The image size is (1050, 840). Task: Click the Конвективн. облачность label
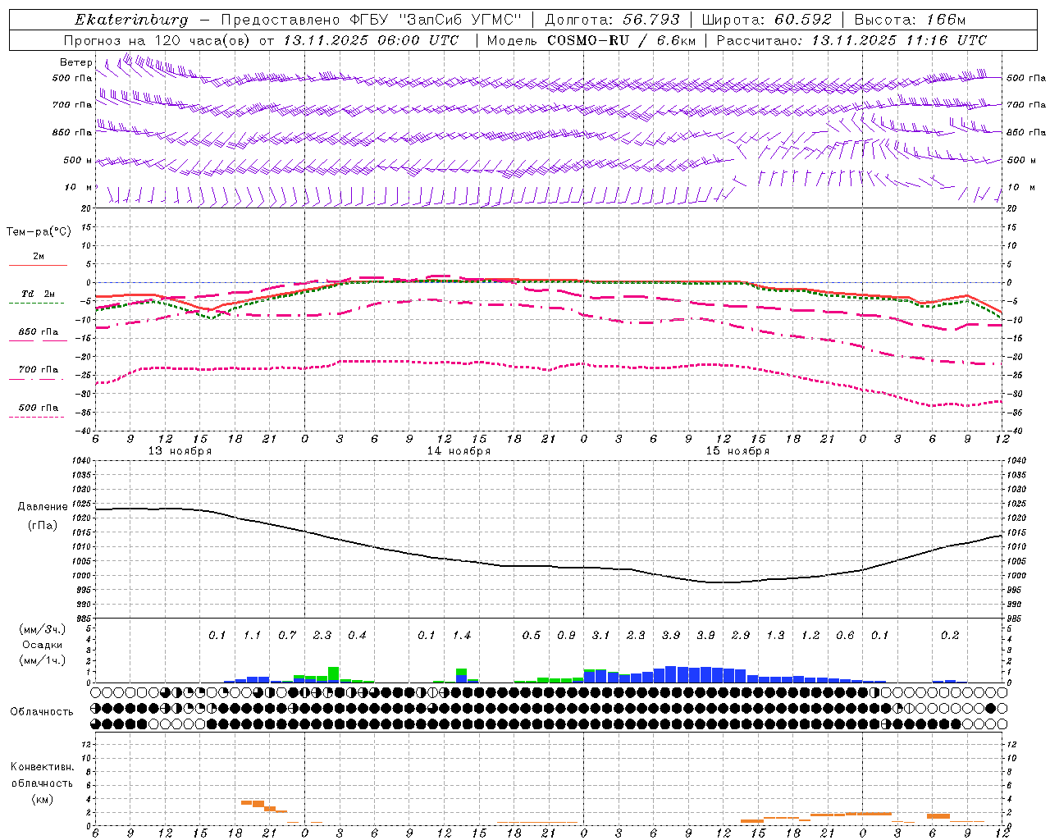pos(42,775)
